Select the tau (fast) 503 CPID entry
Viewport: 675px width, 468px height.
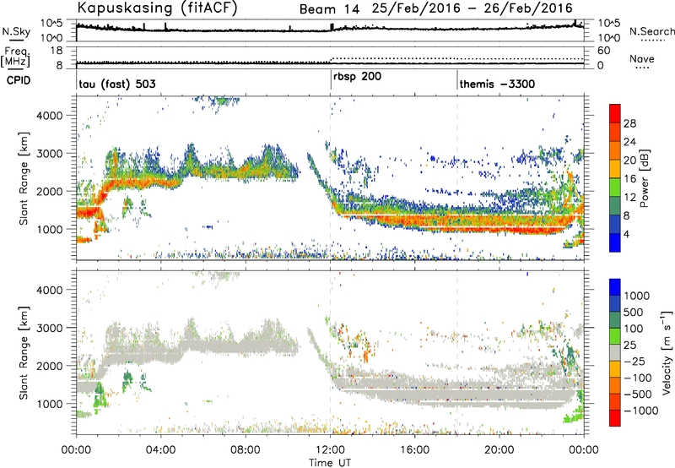click(x=117, y=84)
